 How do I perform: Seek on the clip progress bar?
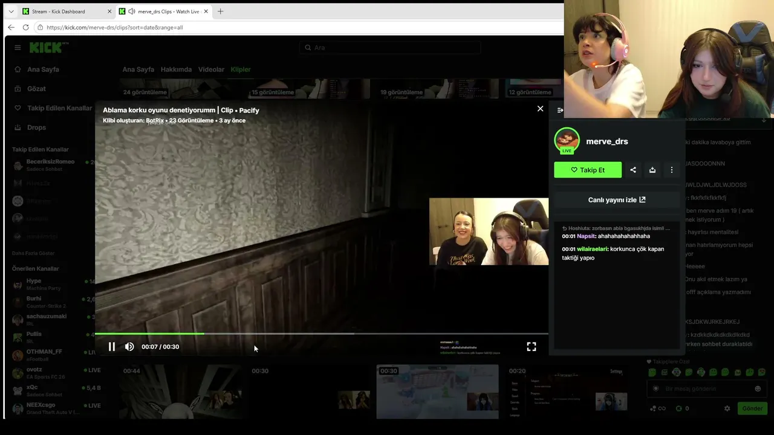(x=322, y=333)
